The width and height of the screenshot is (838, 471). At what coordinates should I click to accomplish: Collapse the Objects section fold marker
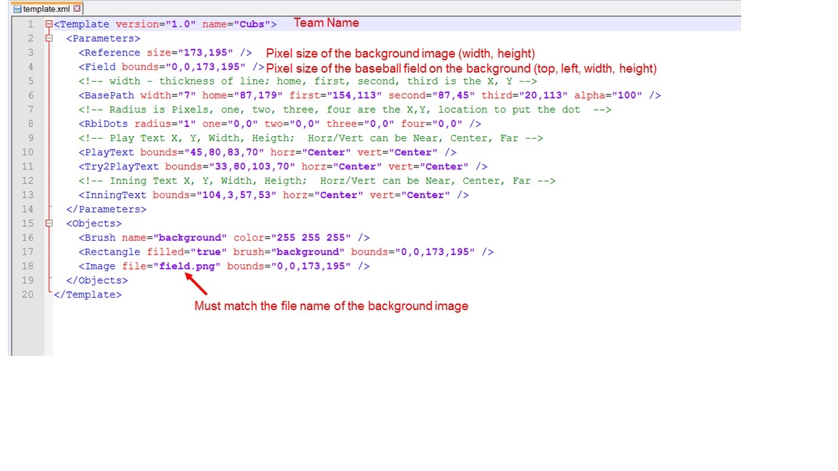48,223
